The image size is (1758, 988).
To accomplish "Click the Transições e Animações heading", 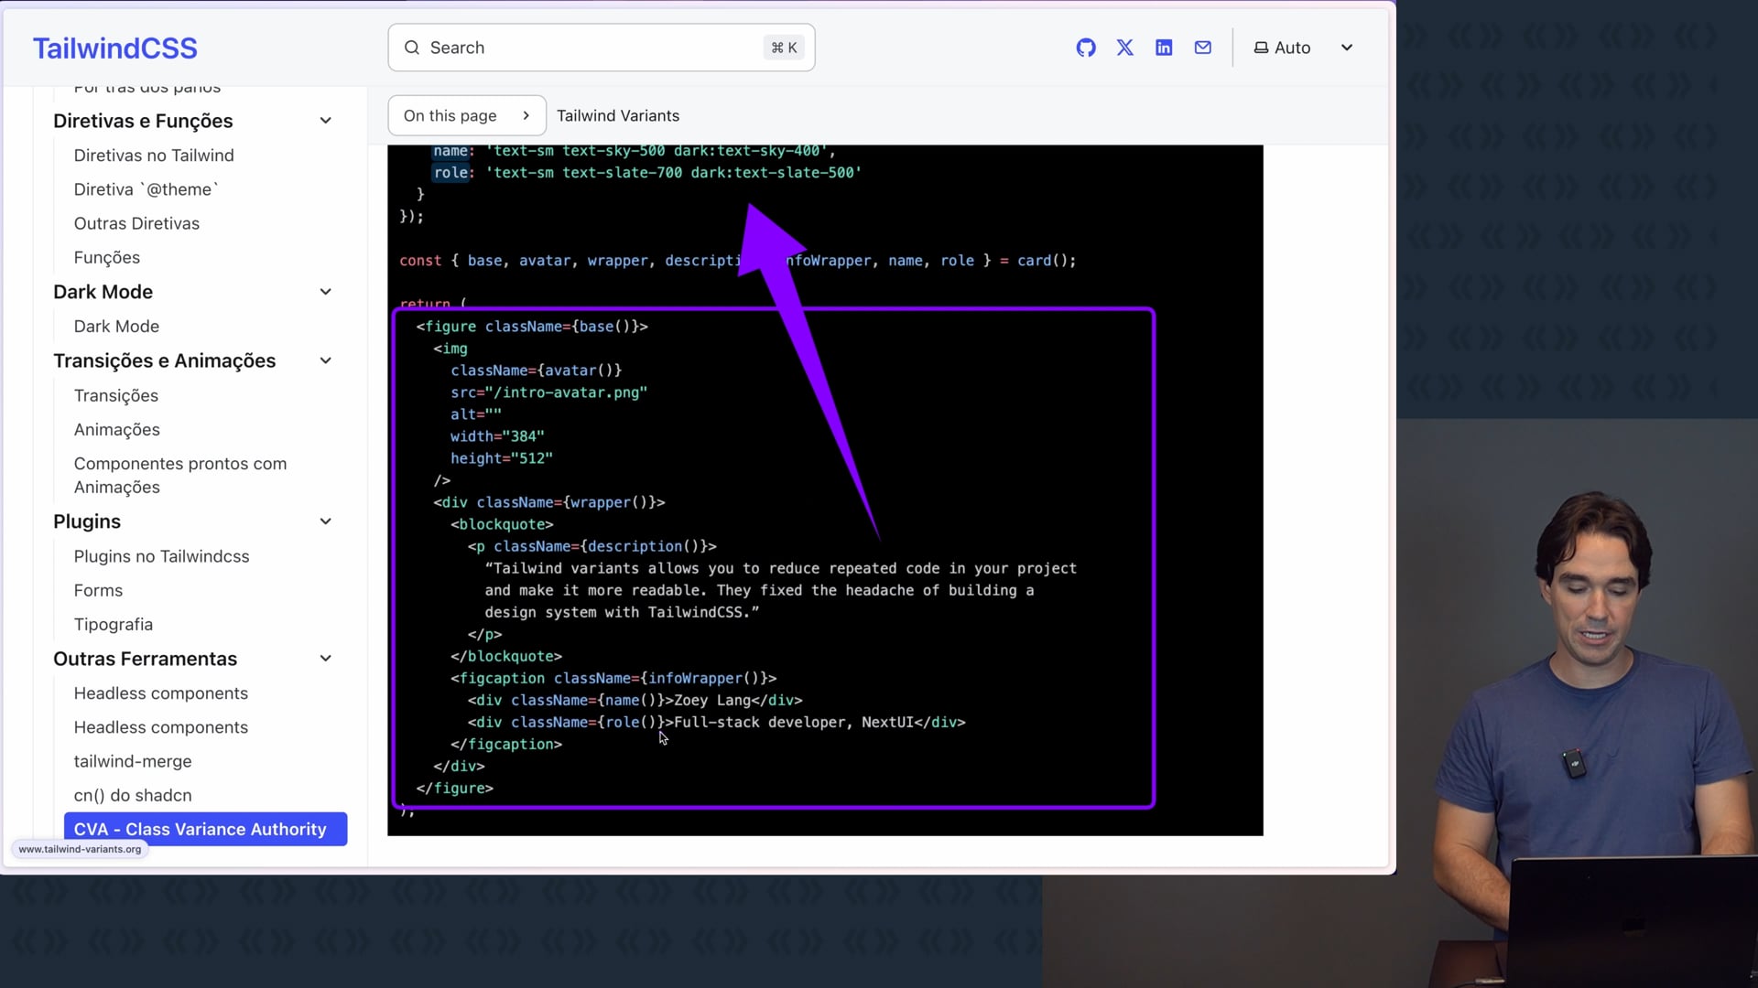I will coord(165,360).
